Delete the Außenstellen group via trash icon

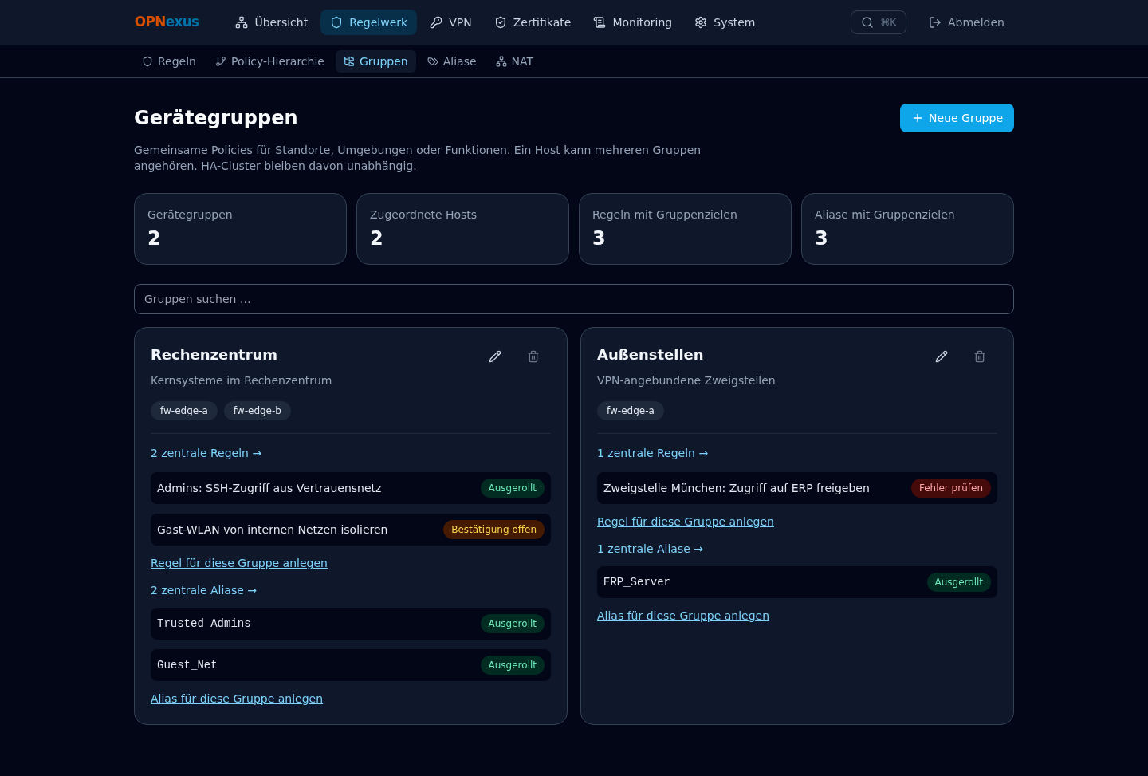980,356
